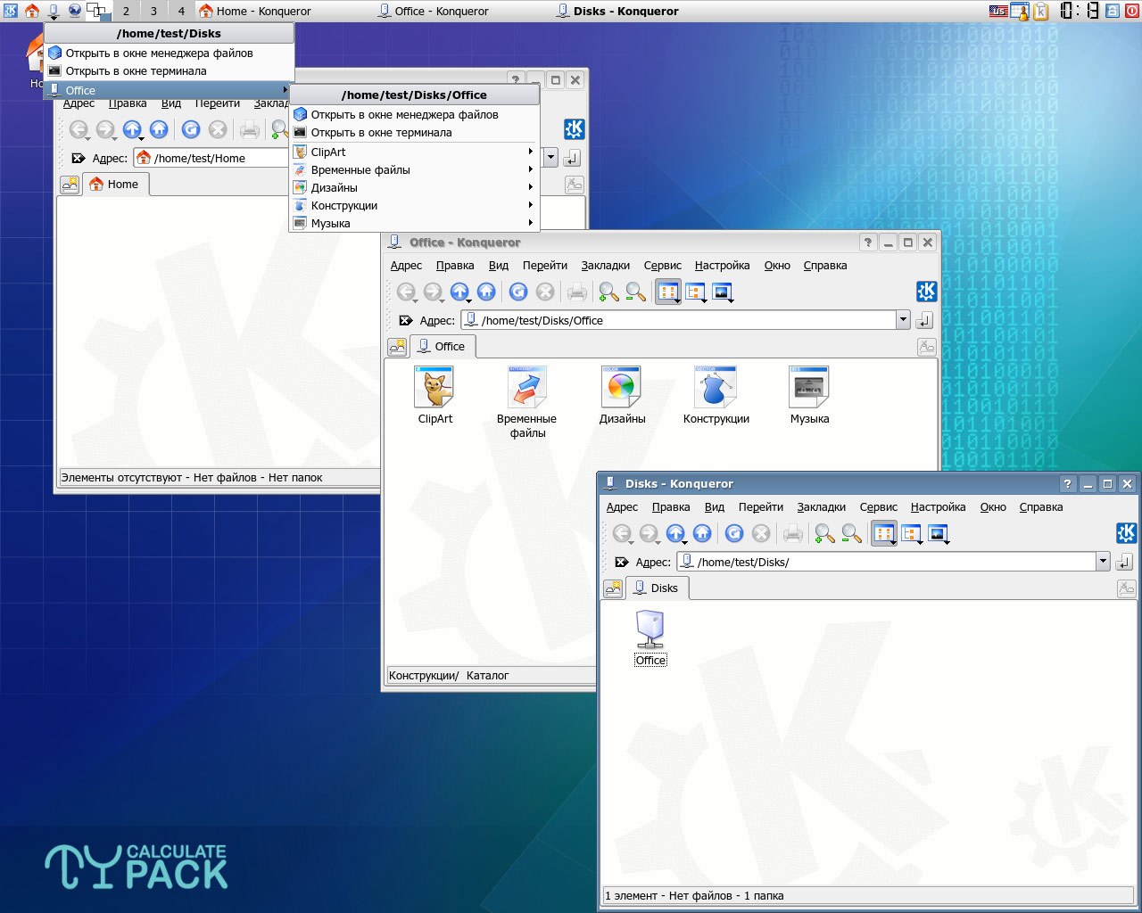
Task: Clear address field in Office window
Action: click(405, 320)
